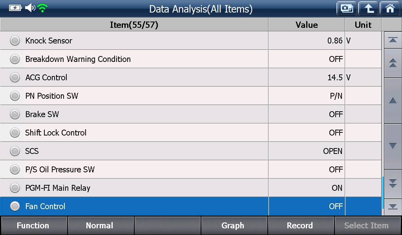402x235 pixels.
Task: Click the screenshot capture icon in title bar
Action: click(x=347, y=9)
